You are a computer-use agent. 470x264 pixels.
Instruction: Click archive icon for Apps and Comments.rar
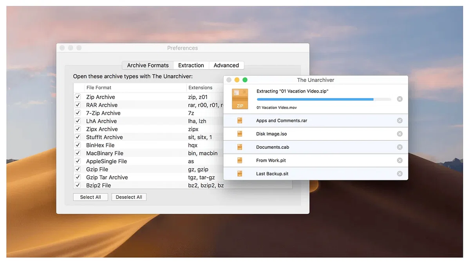click(x=240, y=121)
